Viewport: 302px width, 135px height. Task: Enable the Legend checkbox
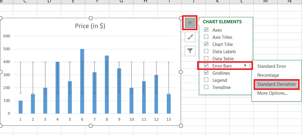coord(206,80)
